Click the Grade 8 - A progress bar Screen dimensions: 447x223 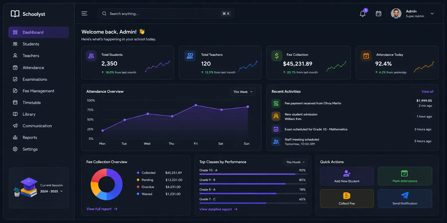(x=253, y=194)
